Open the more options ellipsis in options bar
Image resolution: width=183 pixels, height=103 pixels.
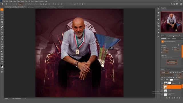pos(65,4)
